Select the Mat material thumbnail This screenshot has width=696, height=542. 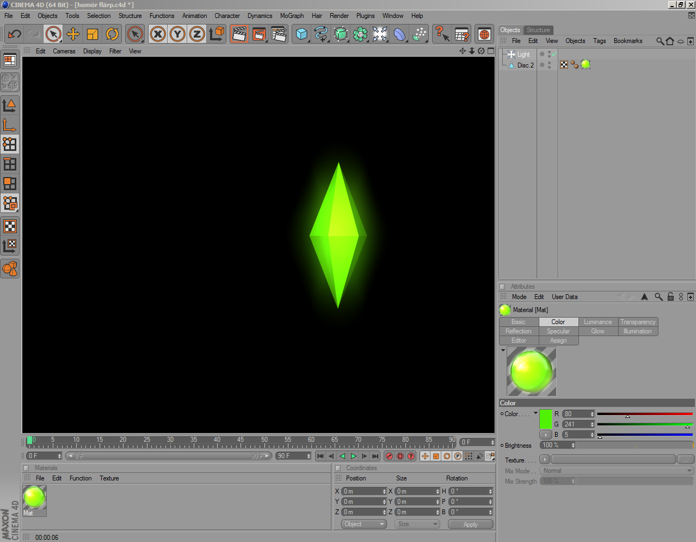click(34, 501)
